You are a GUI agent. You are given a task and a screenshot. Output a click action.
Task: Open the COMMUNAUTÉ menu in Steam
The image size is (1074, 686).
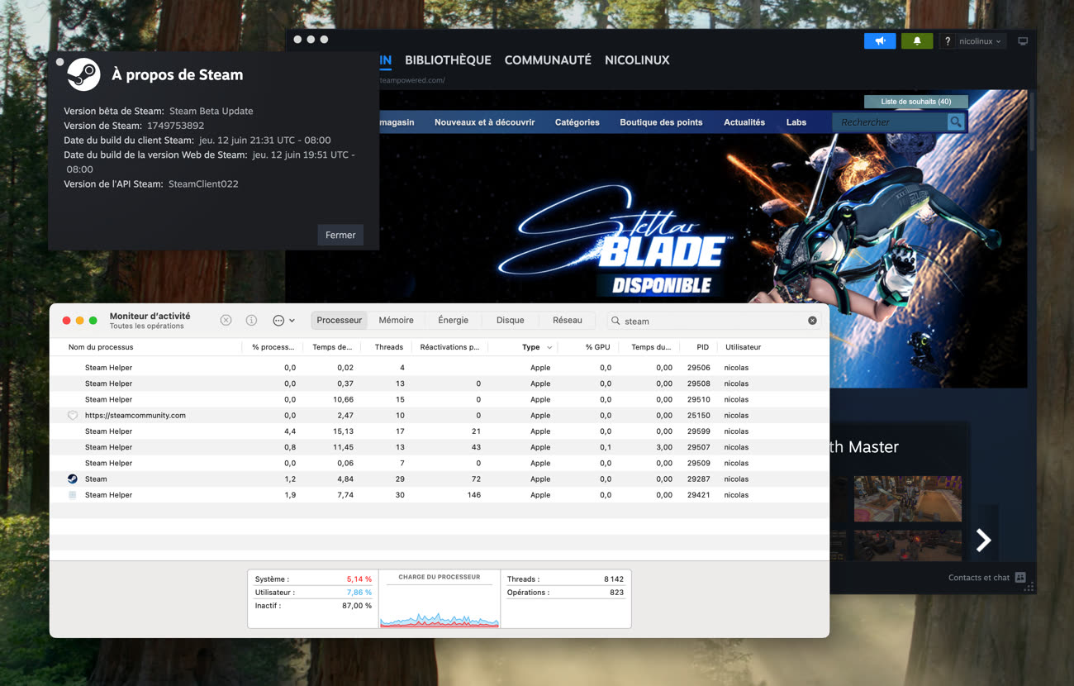pos(548,60)
